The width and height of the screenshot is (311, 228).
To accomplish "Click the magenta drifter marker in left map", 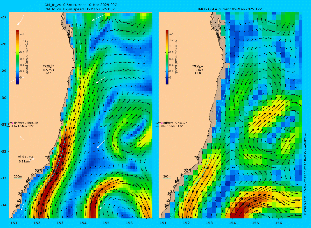I will [x=12, y=123].
